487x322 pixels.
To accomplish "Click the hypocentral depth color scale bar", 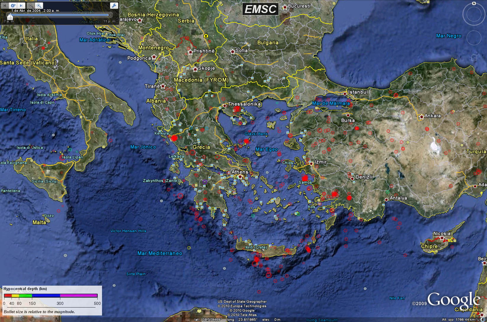I will [x=50, y=295].
